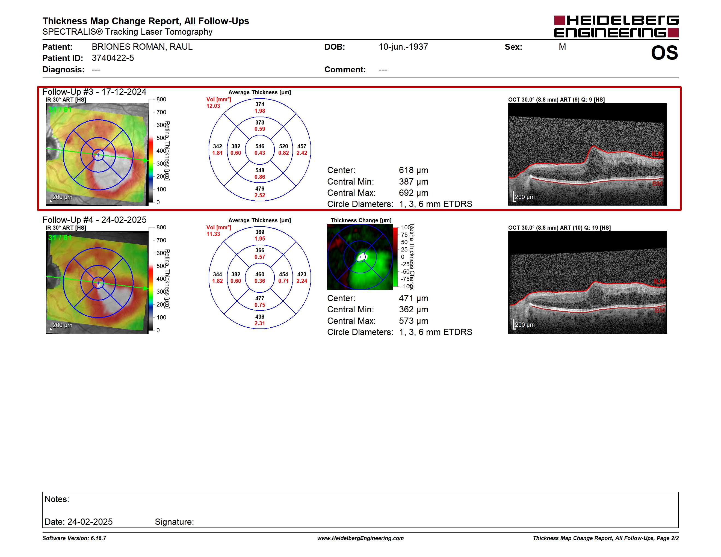The width and height of the screenshot is (721, 557).
Task: Click the OS eye label
Action: [664, 53]
